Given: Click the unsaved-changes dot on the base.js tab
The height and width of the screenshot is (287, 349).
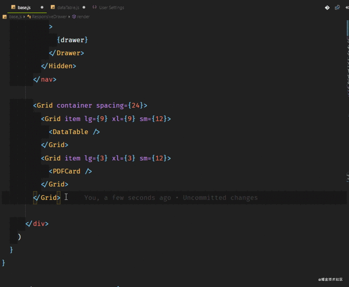Looking at the screenshot, I should coord(42,7).
